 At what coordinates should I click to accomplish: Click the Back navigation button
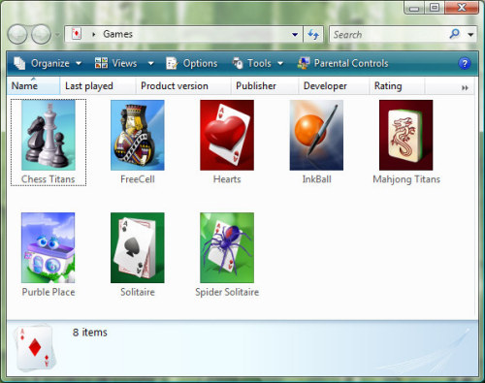[17, 34]
